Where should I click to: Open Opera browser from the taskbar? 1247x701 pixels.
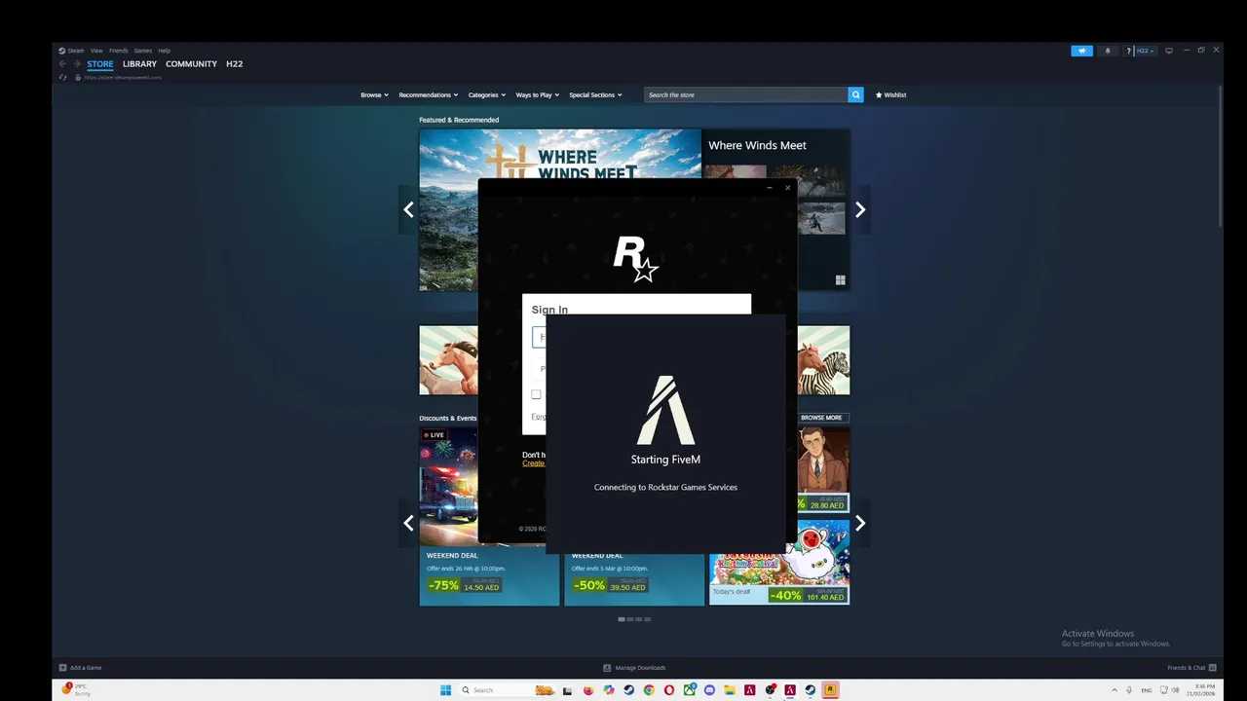click(669, 690)
